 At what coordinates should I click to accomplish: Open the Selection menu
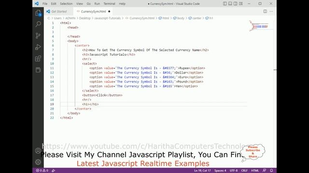(x=66, y=3)
